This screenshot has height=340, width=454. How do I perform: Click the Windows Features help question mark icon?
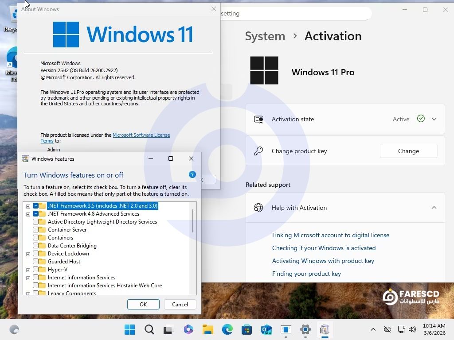pyautogui.click(x=192, y=174)
